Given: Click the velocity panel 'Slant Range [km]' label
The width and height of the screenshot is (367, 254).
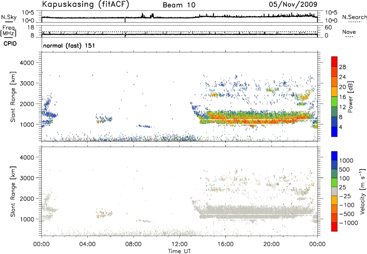Looking at the screenshot, I should pyautogui.click(x=13, y=192).
